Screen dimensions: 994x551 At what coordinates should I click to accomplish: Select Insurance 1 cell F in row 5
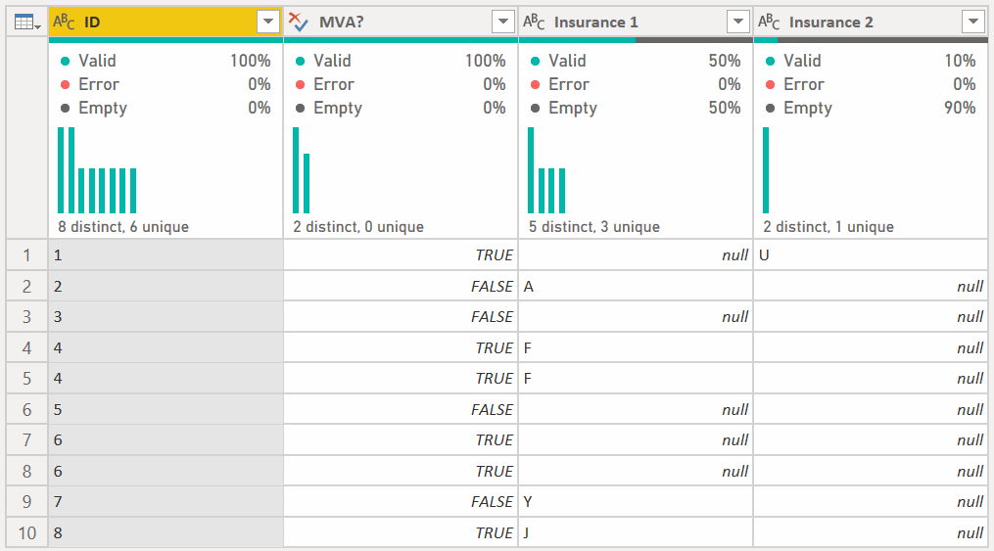point(636,378)
